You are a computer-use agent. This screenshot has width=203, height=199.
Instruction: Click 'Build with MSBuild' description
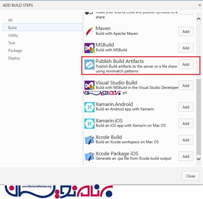111,50
